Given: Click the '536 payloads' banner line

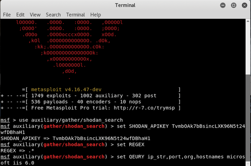Looking at the screenshot, I should (x=91, y=102).
